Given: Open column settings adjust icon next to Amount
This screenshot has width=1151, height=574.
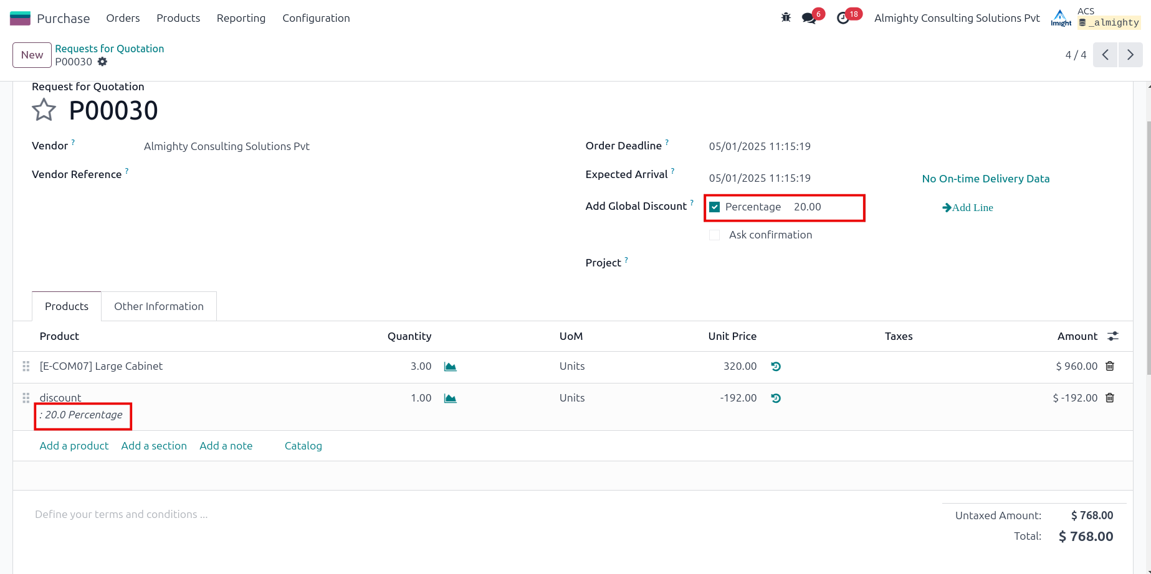Looking at the screenshot, I should (x=1113, y=336).
